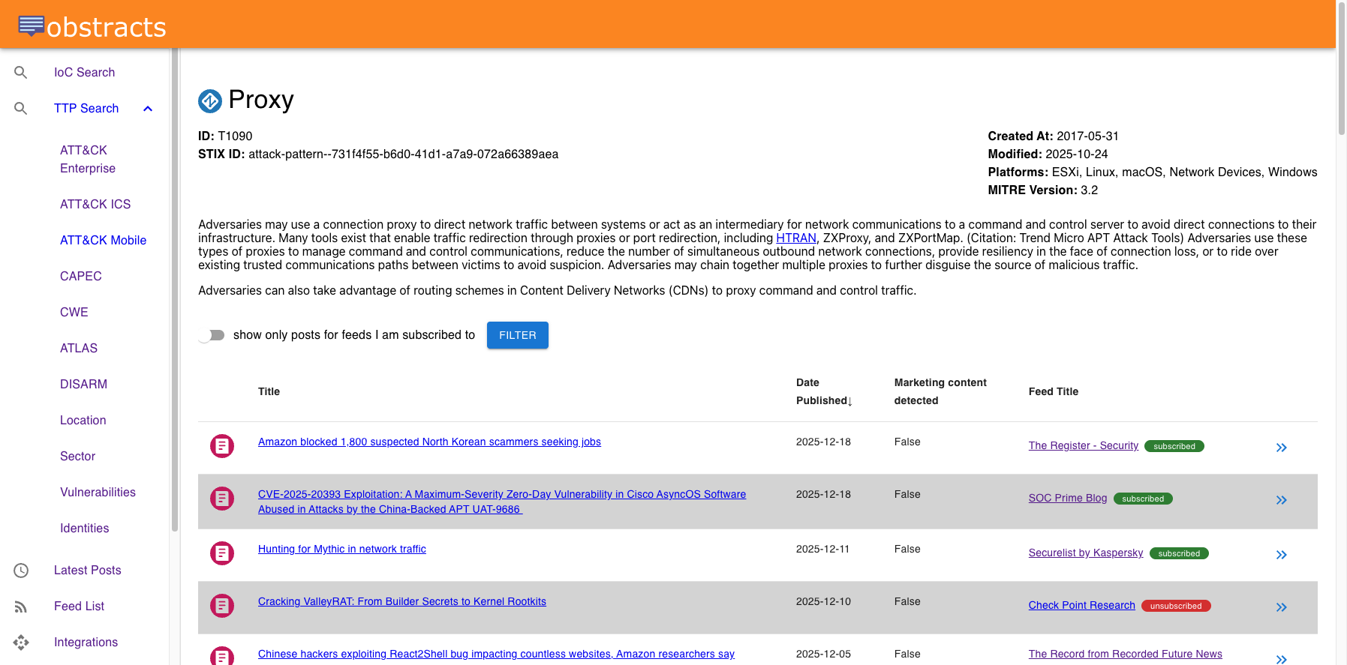Image resolution: width=1347 pixels, height=665 pixels.
Task: Expand details arrow for Check Point Research row
Action: tap(1281, 607)
